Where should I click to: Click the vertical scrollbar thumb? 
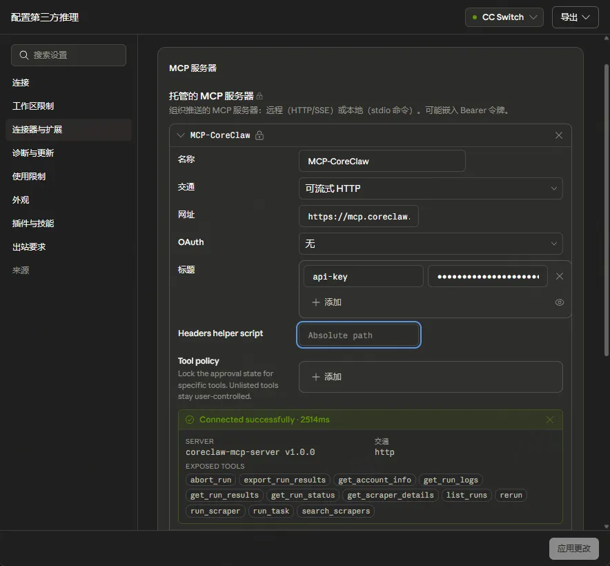click(x=607, y=211)
